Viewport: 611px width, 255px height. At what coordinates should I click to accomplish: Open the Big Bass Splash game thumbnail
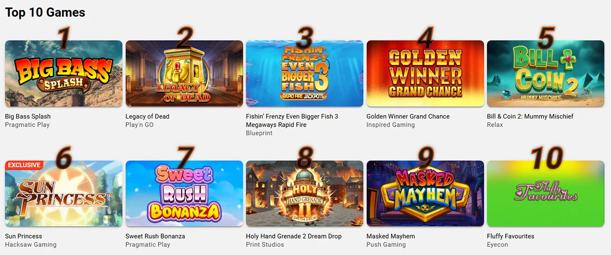[x=64, y=74]
